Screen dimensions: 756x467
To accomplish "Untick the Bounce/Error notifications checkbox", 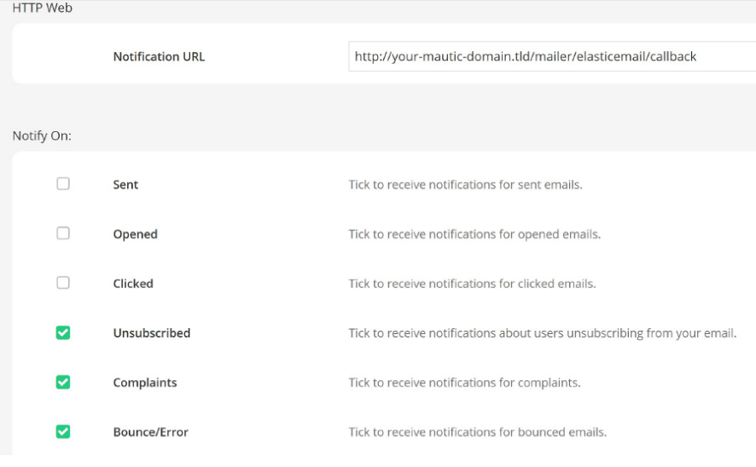I will 63,431.
